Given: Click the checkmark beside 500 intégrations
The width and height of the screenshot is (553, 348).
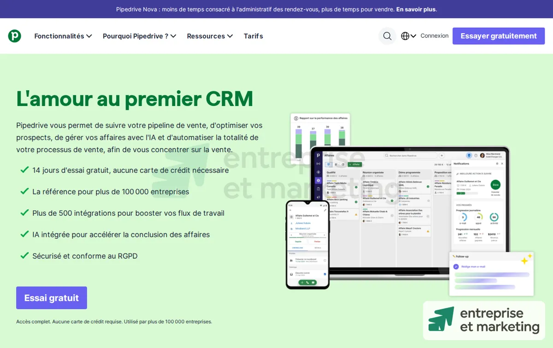Looking at the screenshot, I should (24, 212).
